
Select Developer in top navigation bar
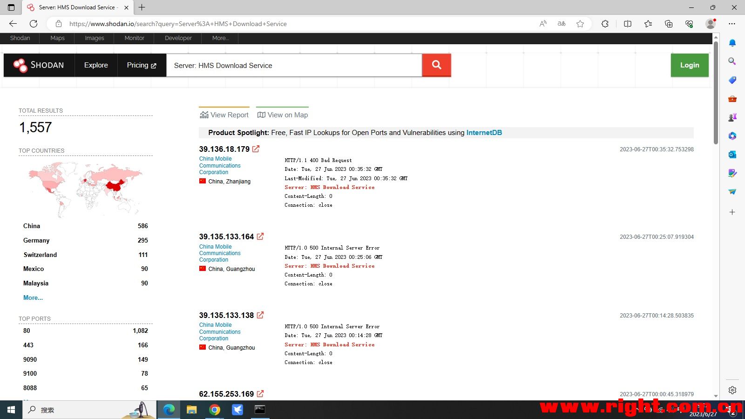[178, 38]
